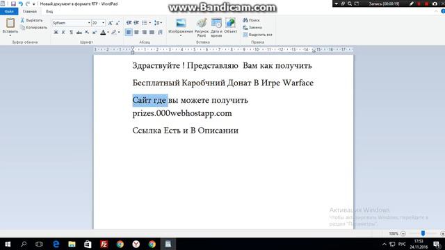
Task: Click the decrease indent icon
Action: point(129,23)
